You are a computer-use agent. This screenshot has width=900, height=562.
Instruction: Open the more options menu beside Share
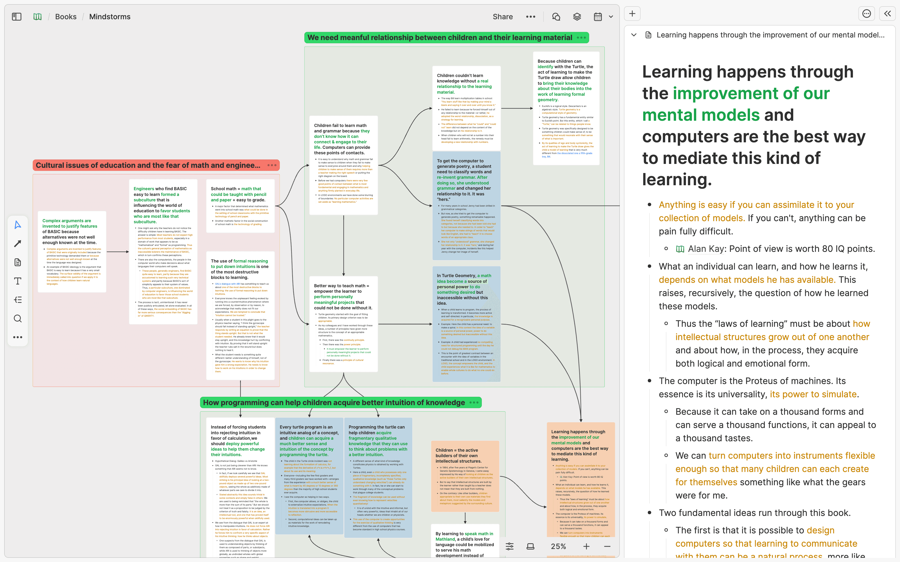click(531, 16)
